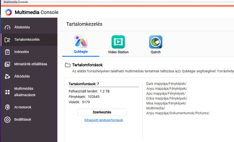Click the QuMagie app icon

[x=81, y=41]
